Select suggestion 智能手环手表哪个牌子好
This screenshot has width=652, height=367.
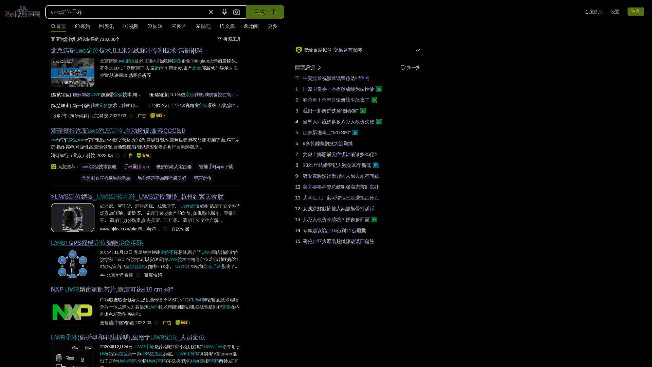[162, 178]
